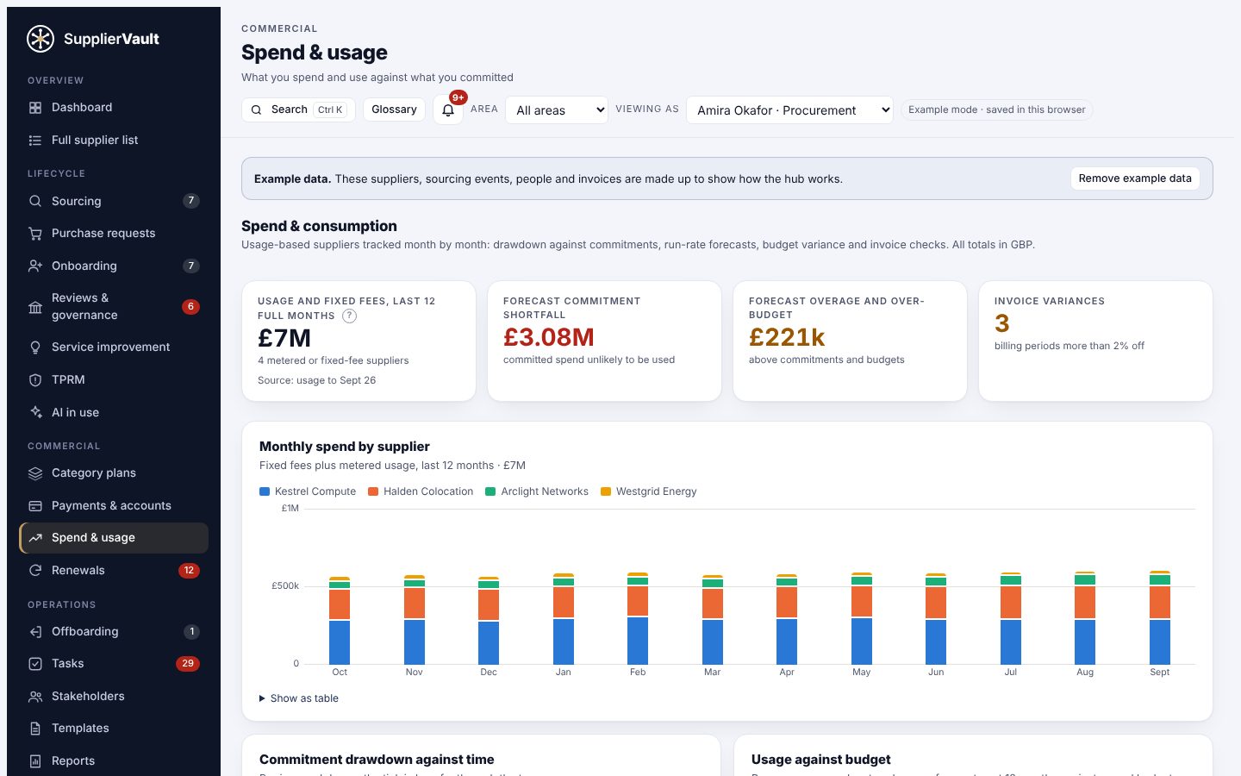The height and width of the screenshot is (776, 1241).
Task: Click the Payments & accounts card icon
Action: click(x=35, y=506)
